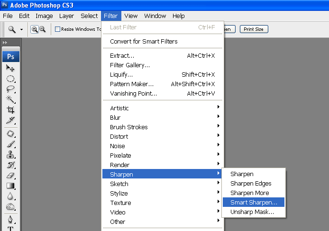Choose Sharpen Edges filter
This screenshot has width=329, height=231.
(254, 184)
